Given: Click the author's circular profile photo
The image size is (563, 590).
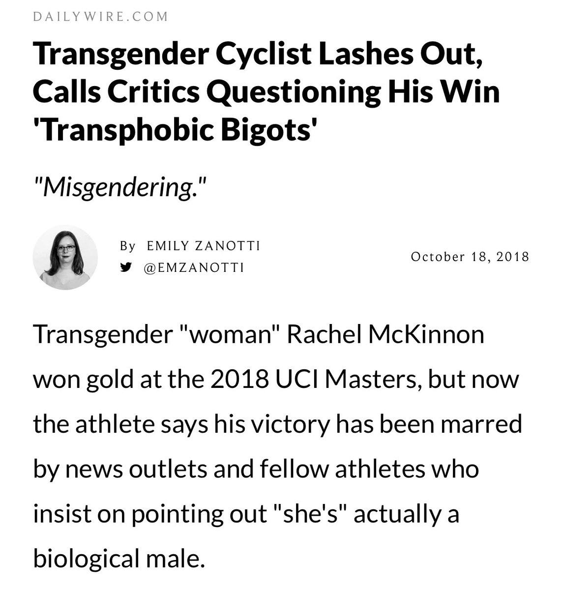Looking at the screenshot, I should click(x=65, y=257).
